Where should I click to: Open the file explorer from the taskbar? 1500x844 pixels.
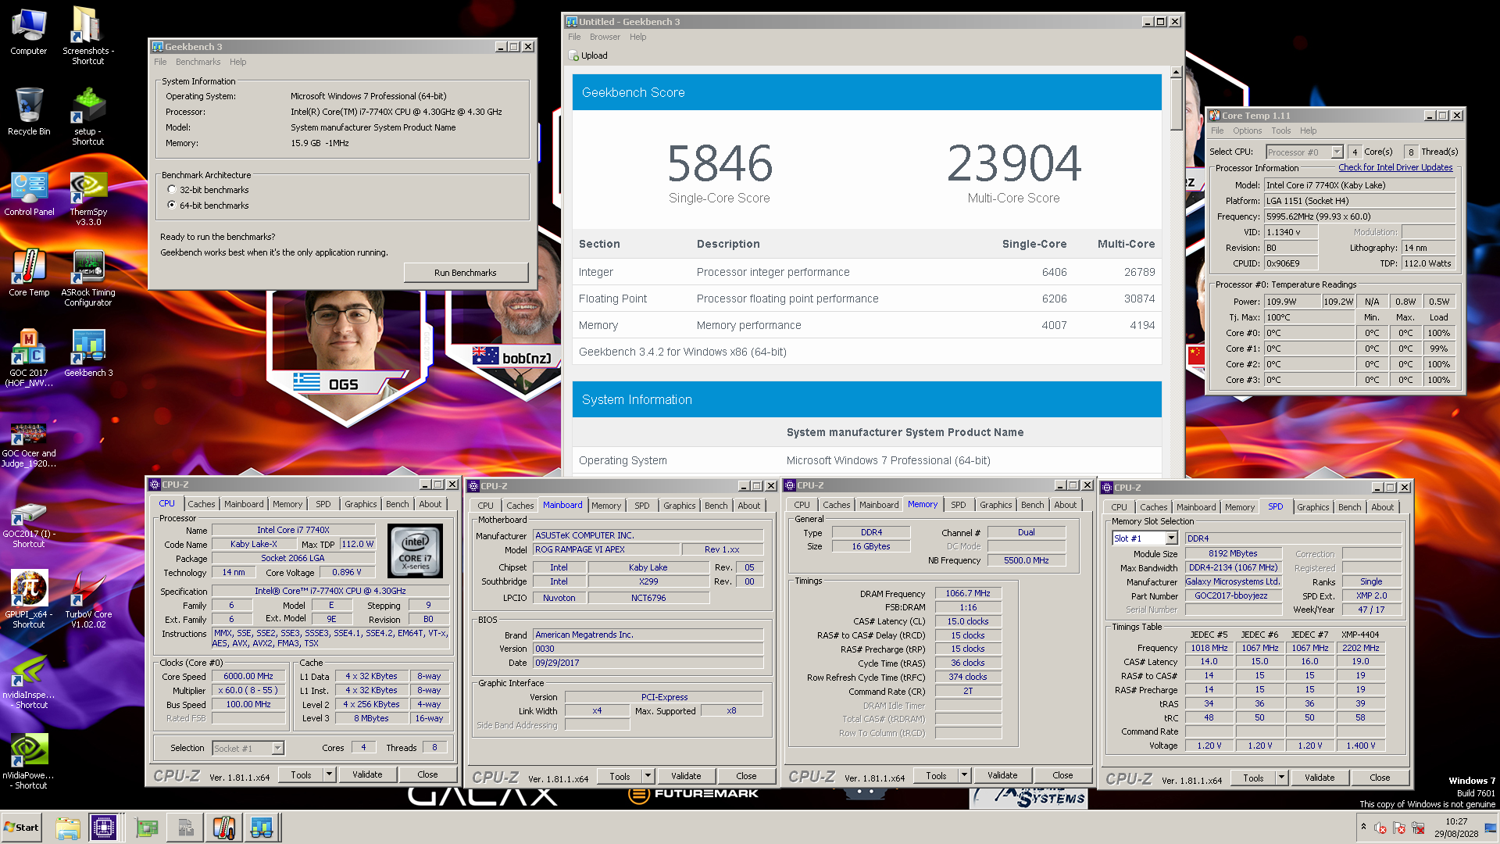pyautogui.click(x=68, y=828)
